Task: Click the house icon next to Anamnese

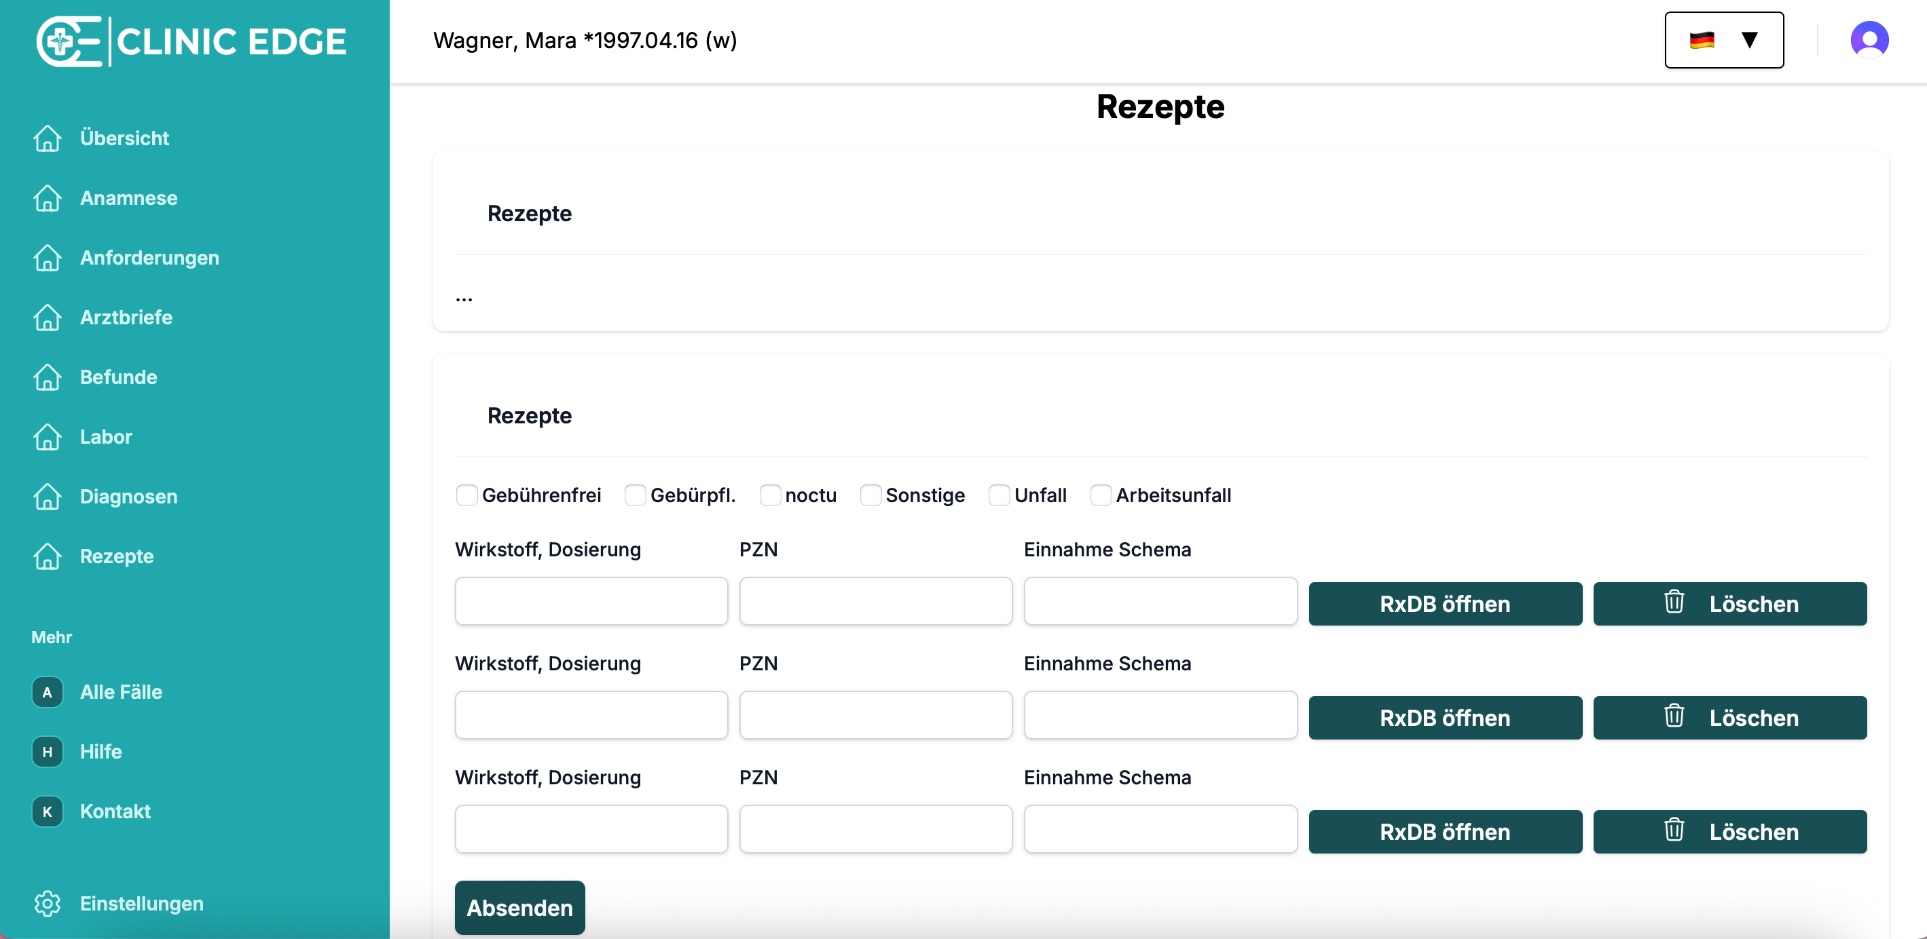Action: pos(47,198)
